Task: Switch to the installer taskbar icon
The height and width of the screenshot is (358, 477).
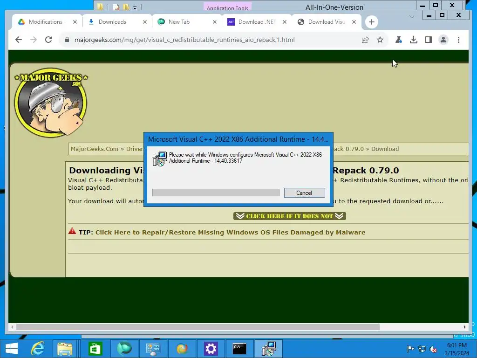Action: coord(269,349)
